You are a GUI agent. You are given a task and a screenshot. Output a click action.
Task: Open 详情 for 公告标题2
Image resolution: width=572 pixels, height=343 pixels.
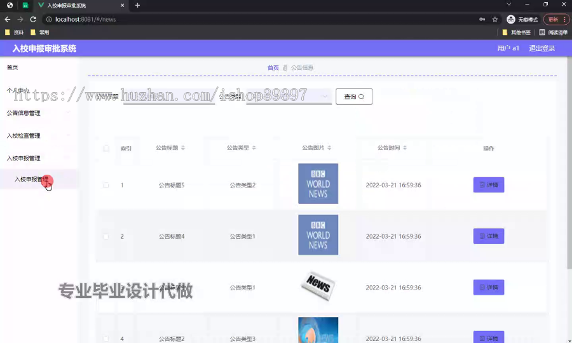click(x=489, y=337)
